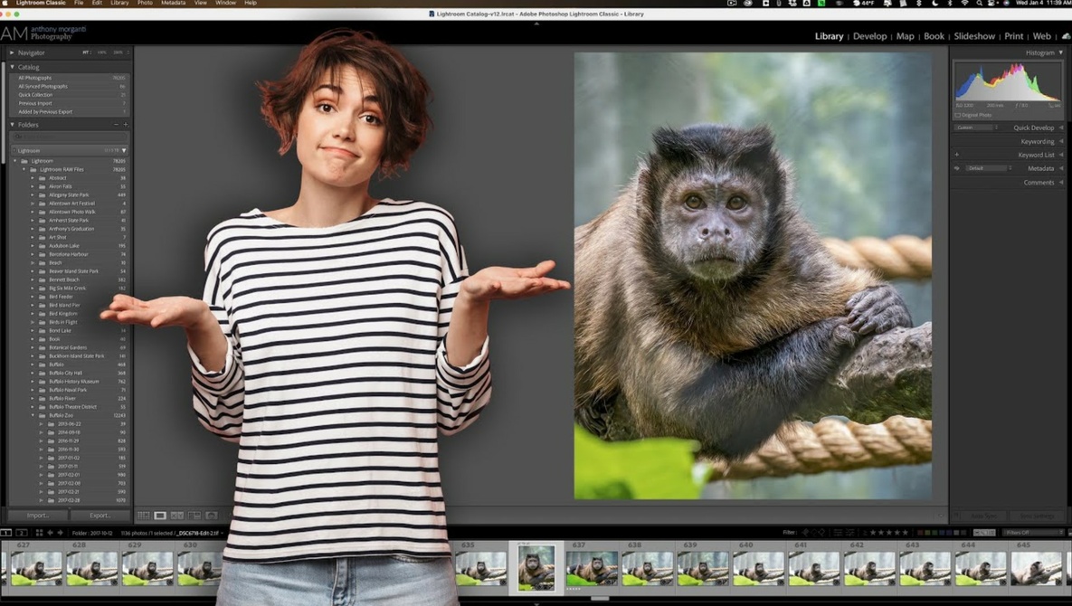The image size is (1072, 606).
Task: Open the Lightroom volume dropdown
Action: point(124,150)
